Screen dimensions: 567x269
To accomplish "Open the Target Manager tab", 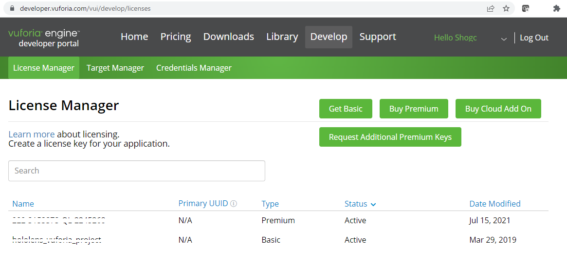I will pos(115,68).
